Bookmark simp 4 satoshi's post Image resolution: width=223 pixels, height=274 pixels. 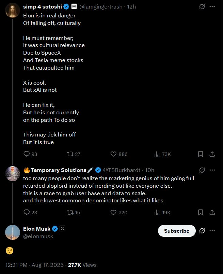click(x=201, y=154)
